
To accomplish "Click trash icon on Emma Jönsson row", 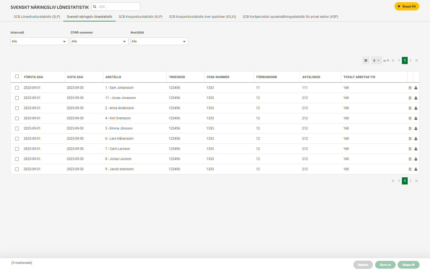I will pyautogui.click(x=410, y=129).
